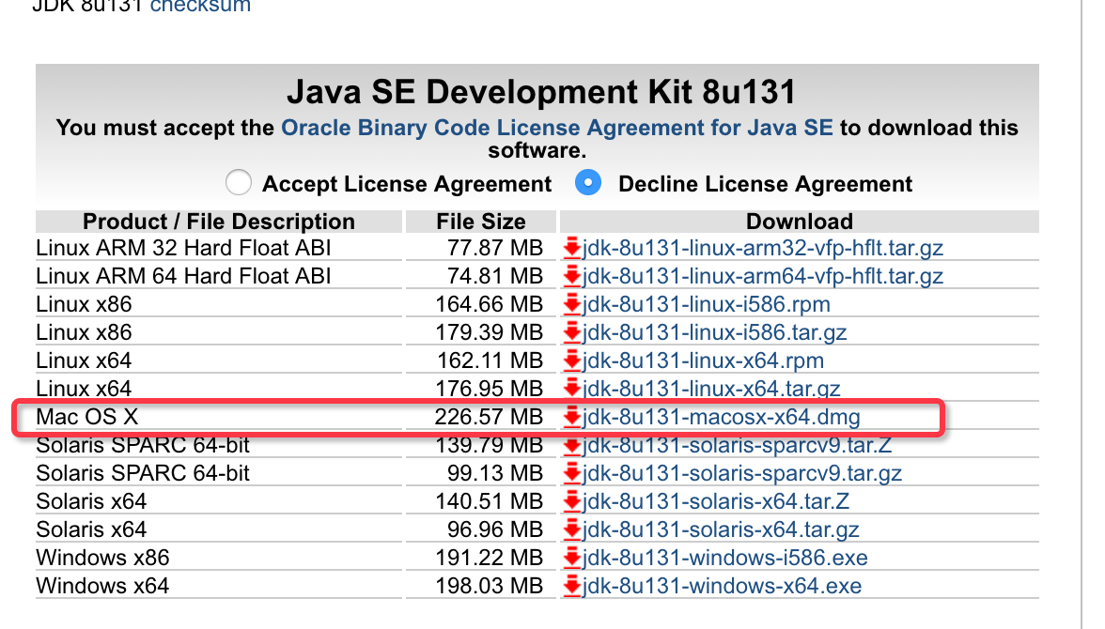Click the Product / File Description column header
This screenshot has width=1105, height=629.
(218, 222)
